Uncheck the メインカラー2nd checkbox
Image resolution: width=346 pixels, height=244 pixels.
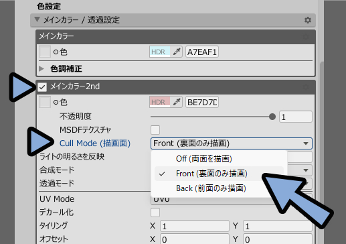tap(42, 87)
